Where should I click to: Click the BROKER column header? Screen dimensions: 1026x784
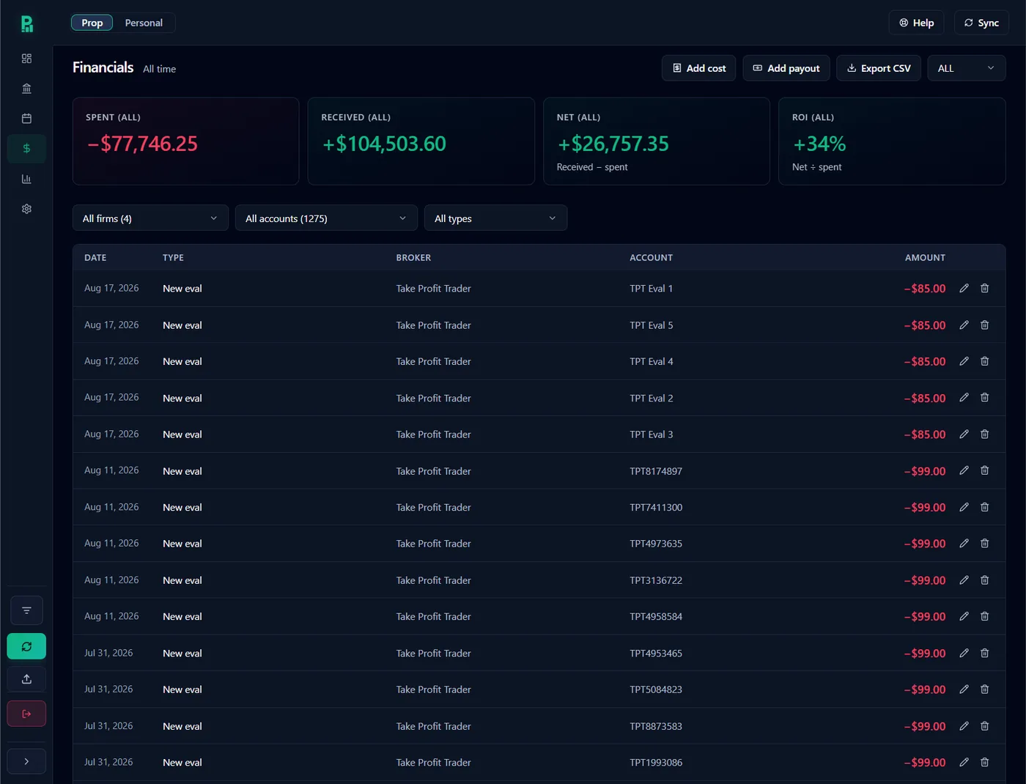point(413,258)
